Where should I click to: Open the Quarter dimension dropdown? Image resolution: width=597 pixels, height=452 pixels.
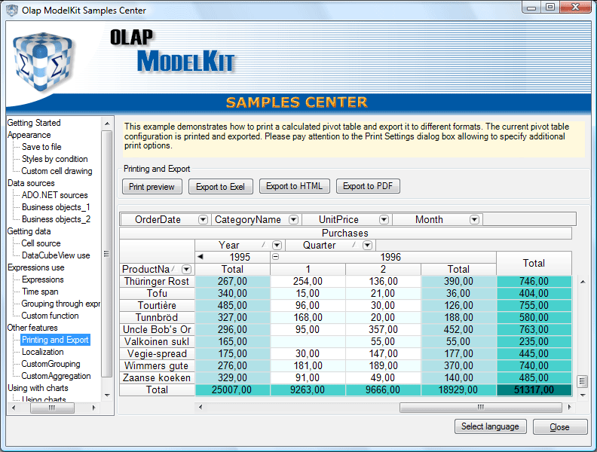coord(367,245)
